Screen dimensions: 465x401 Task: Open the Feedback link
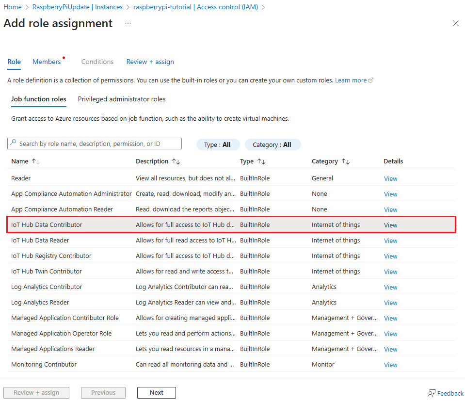coord(450,393)
